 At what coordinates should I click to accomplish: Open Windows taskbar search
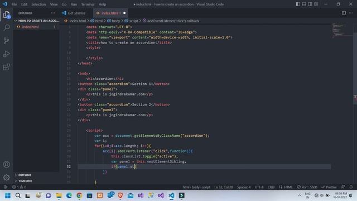click(18, 195)
